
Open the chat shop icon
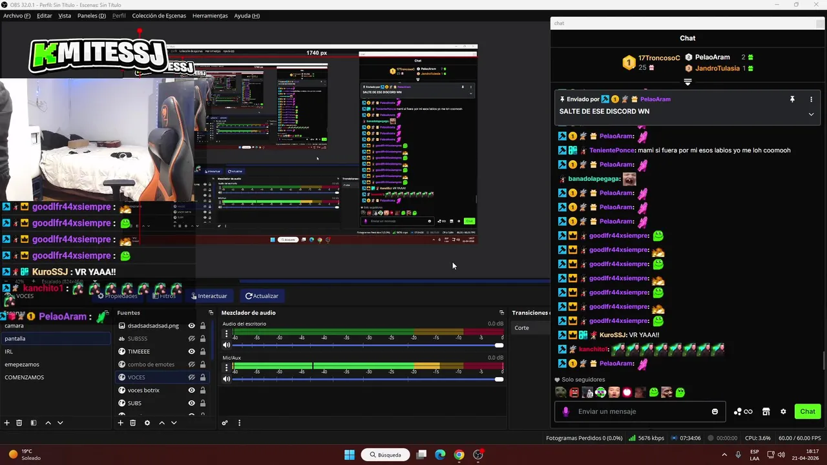(x=766, y=411)
